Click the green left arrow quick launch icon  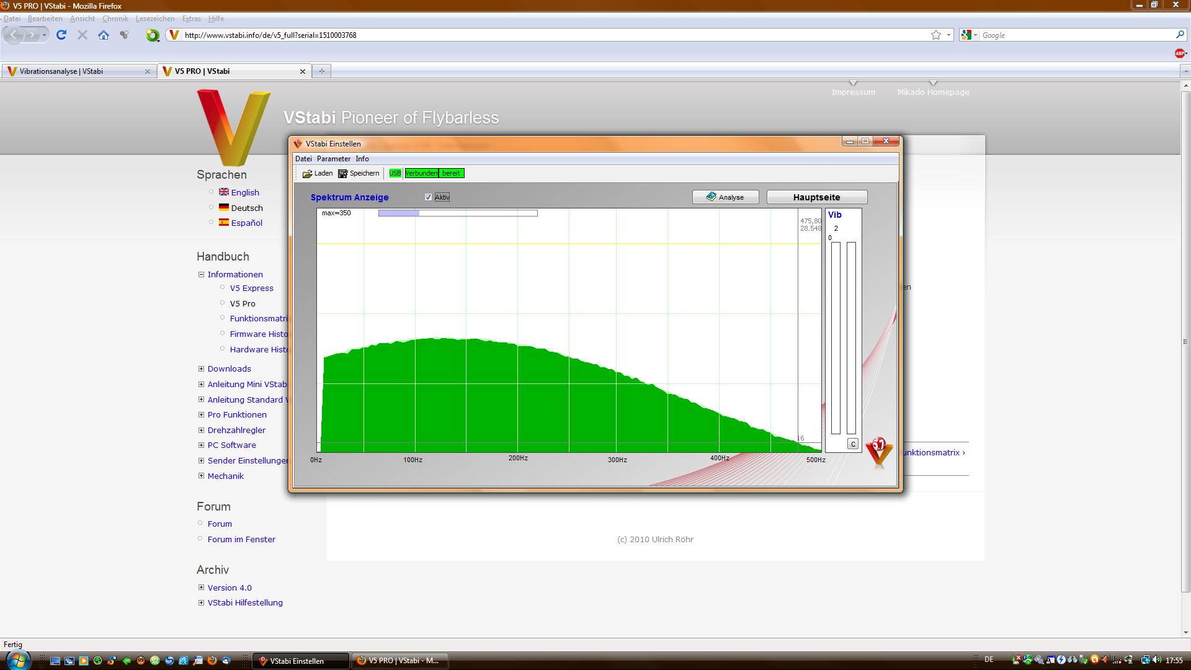127,661
